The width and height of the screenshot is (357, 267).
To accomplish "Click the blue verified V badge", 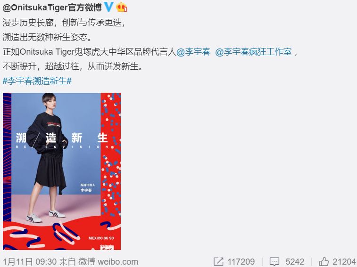I will click(x=108, y=7).
